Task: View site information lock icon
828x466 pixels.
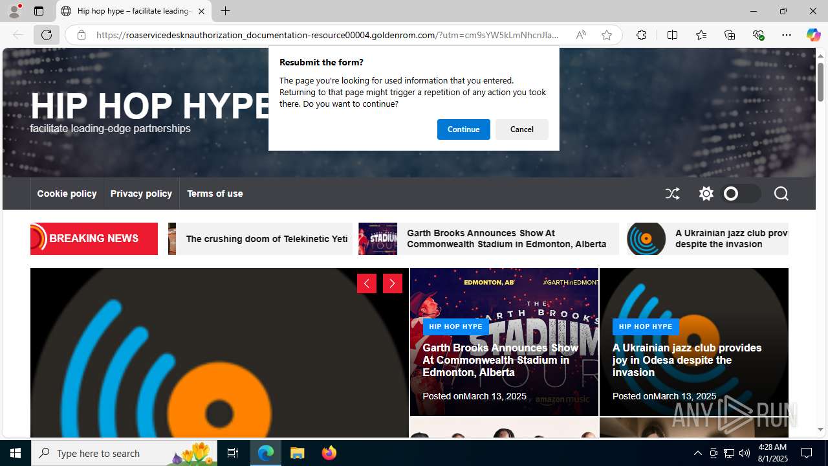Action: [81, 35]
